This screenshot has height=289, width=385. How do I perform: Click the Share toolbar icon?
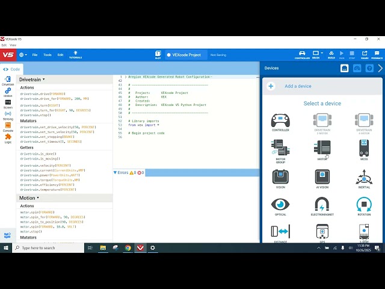pos(365,55)
